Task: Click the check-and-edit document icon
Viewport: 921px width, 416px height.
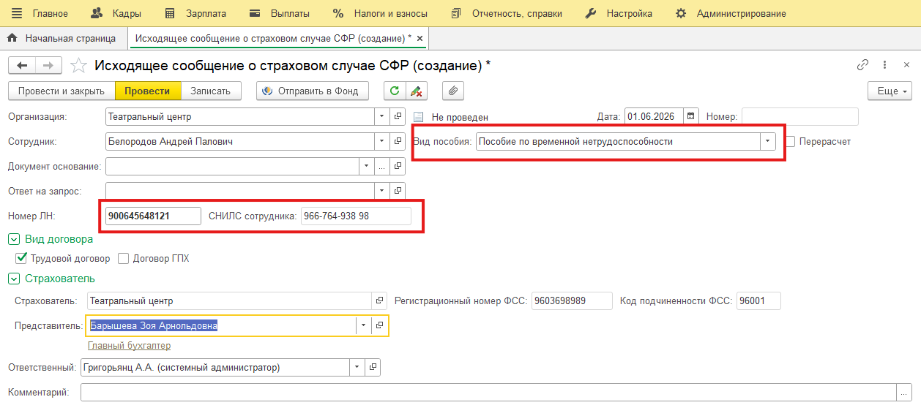Action: (416, 91)
